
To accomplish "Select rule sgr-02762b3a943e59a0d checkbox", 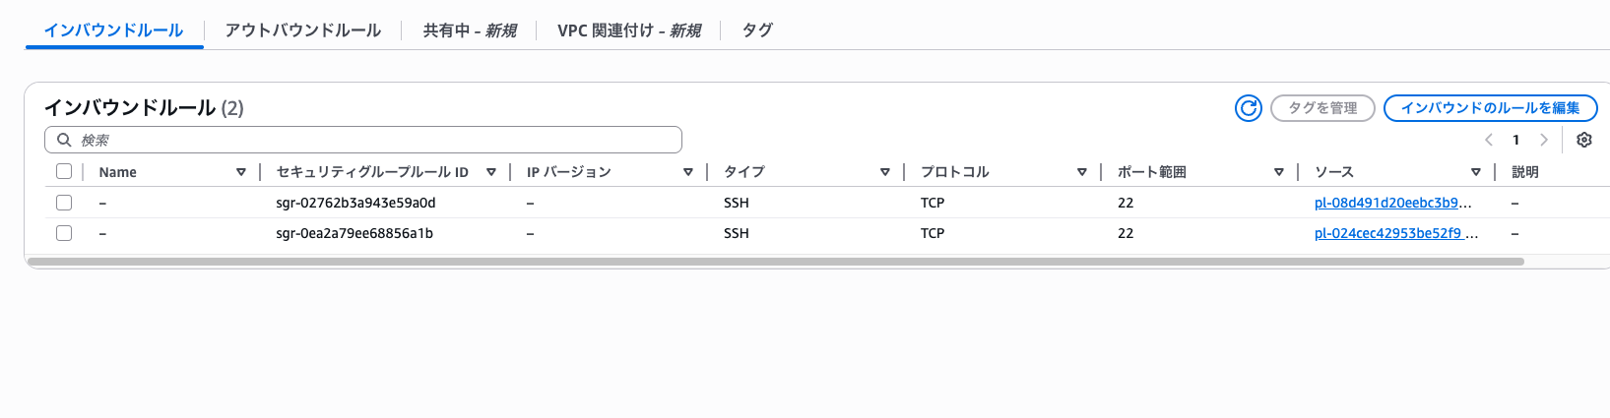I will coord(64,203).
